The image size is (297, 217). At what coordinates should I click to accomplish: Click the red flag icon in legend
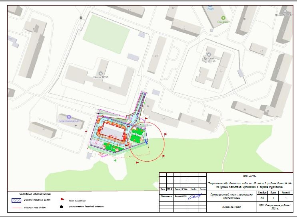[62, 199]
